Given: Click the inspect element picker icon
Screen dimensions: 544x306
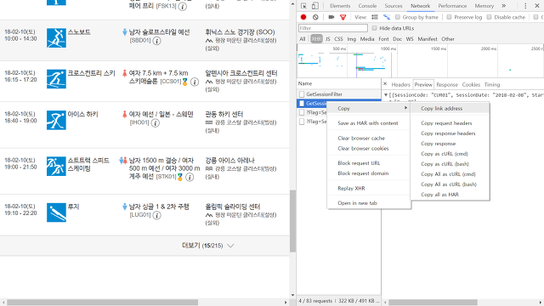Looking at the screenshot, I should click(303, 6).
